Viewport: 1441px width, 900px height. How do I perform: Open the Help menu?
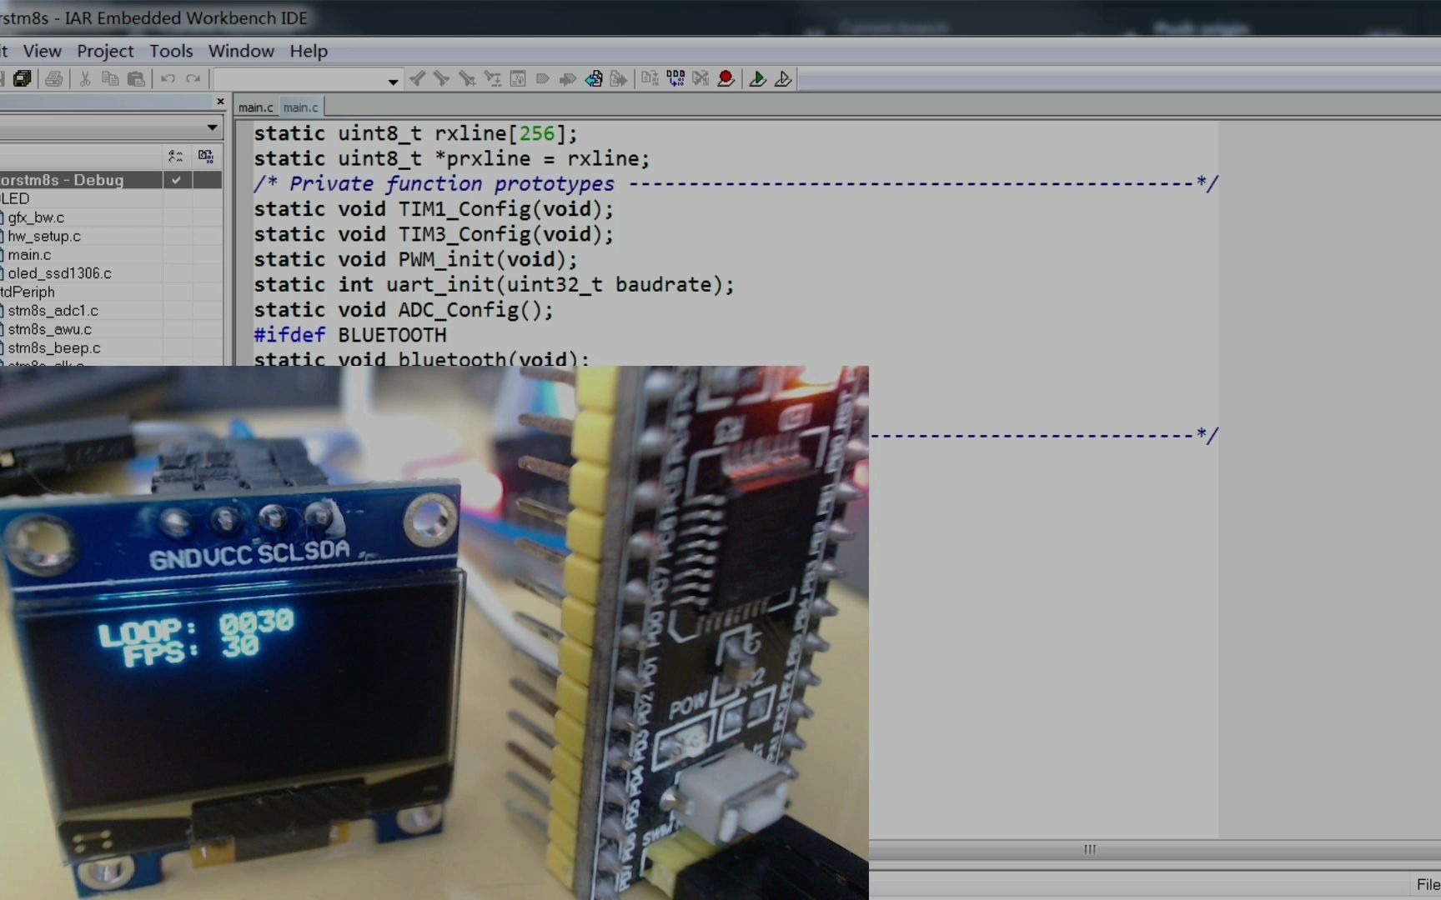click(x=309, y=51)
